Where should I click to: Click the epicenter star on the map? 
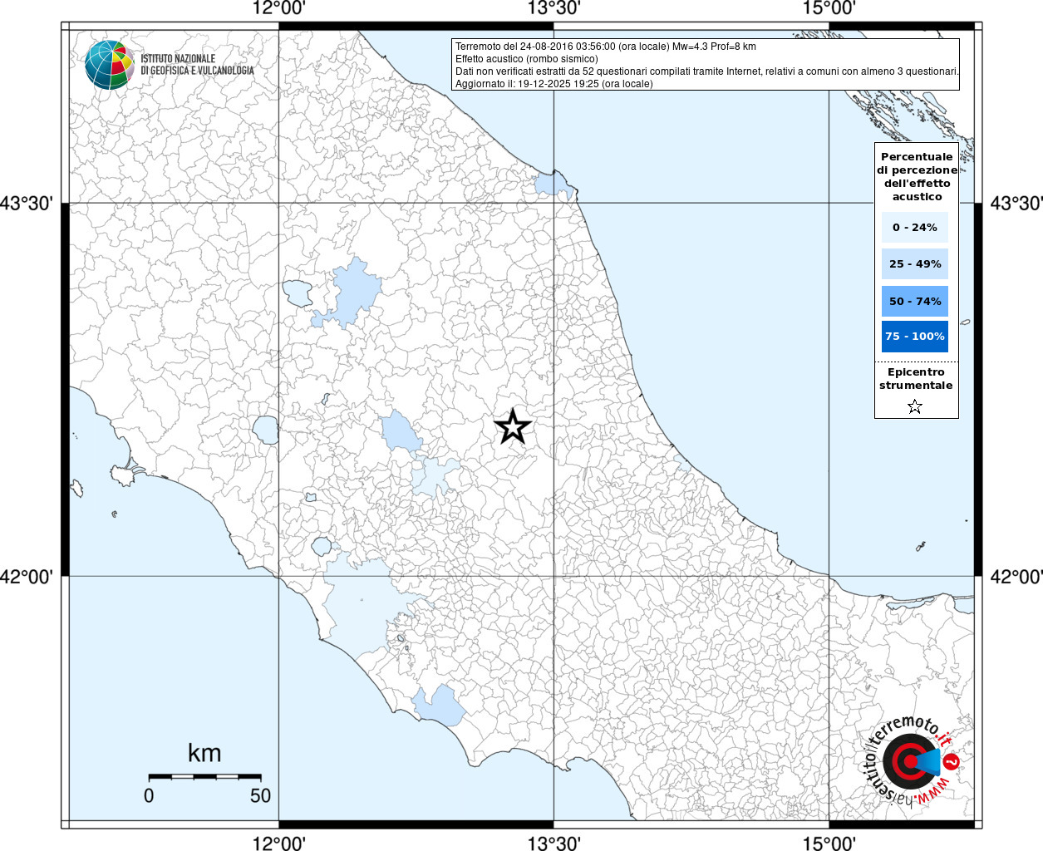pos(513,426)
